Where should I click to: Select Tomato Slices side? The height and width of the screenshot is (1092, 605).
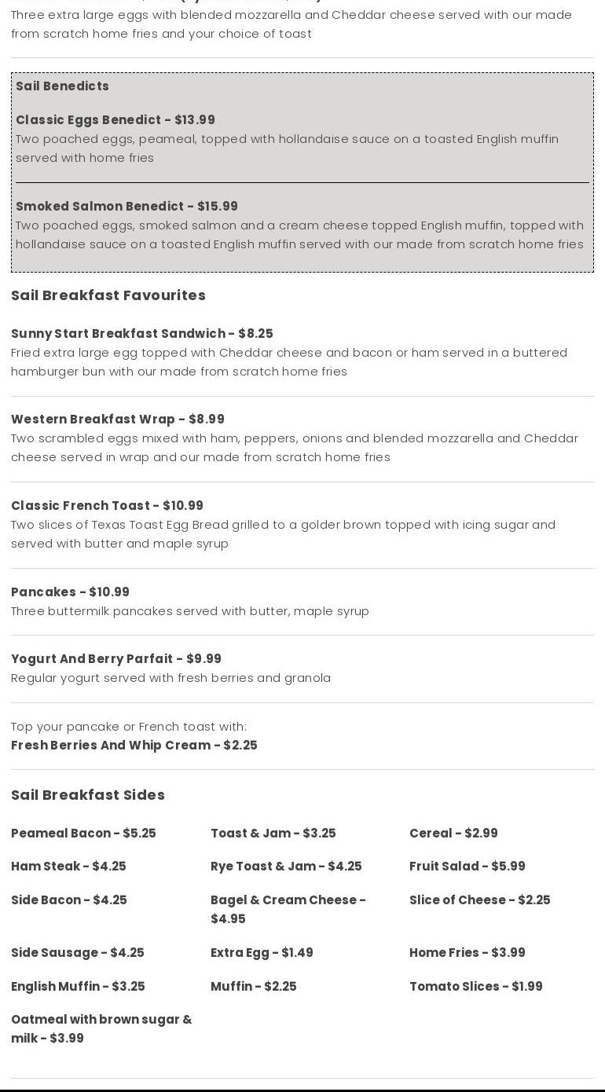coord(475,987)
